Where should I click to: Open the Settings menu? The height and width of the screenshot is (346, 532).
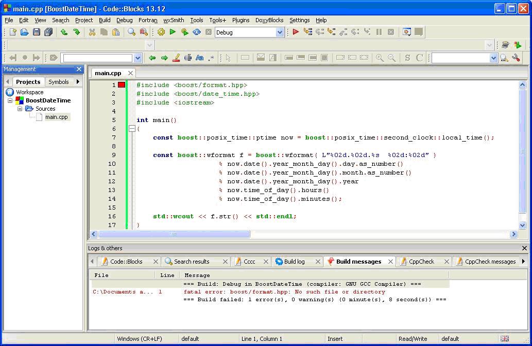[299, 21]
